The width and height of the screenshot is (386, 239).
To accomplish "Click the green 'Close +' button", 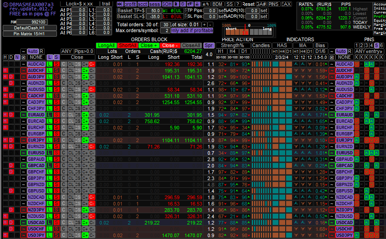I will pyautogui.click(x=149, y=45).
